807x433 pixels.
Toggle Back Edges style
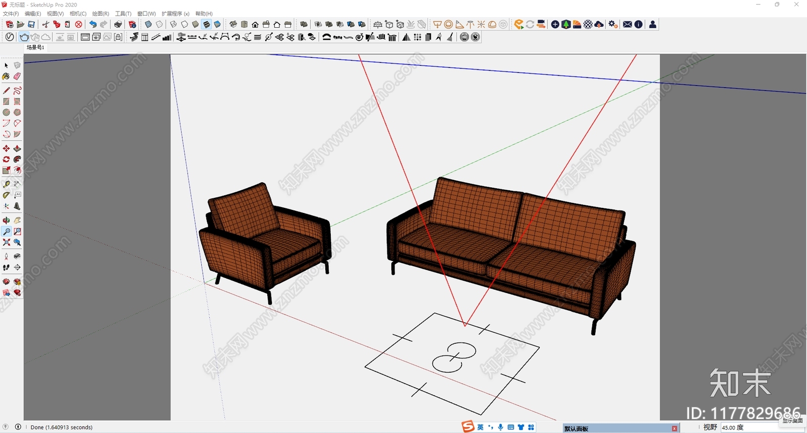[159, 24]
